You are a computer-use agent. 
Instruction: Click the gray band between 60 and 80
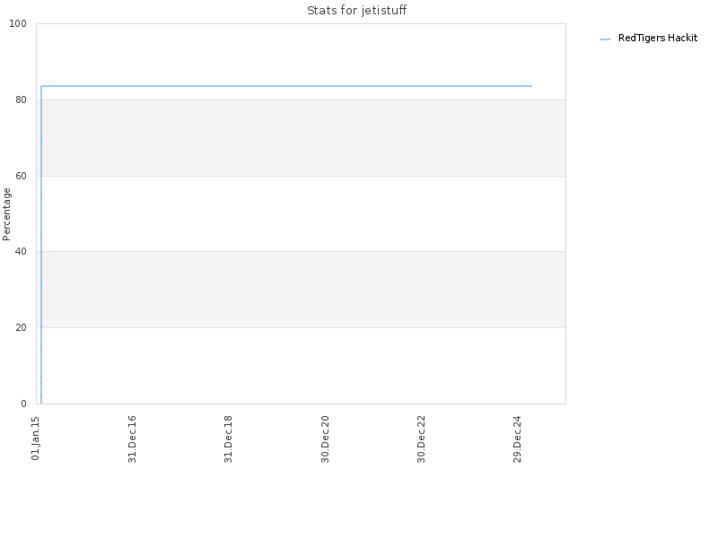click(301, 138)
